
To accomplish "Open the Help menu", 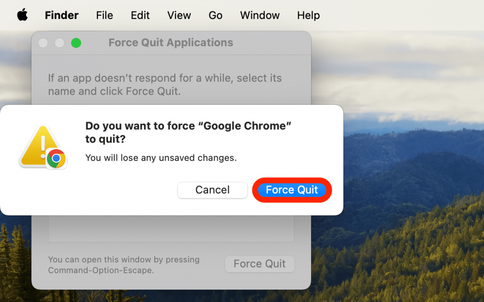I will click(308, 15).
